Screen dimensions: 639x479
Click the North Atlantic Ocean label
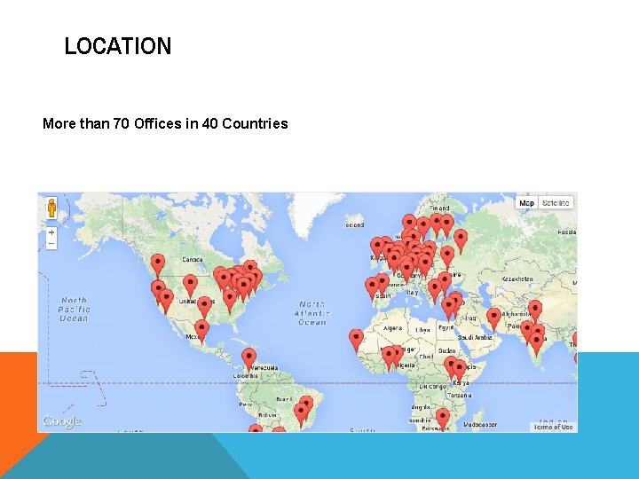click(x=312, y=313)
